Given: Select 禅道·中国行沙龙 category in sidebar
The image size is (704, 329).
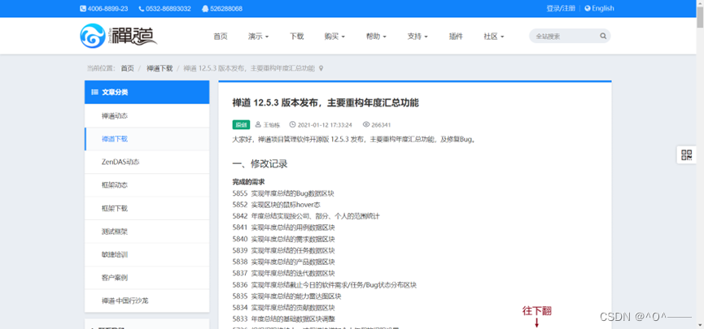Looking at the screenshot, I should pyautogui.click(x=146, y=301).
